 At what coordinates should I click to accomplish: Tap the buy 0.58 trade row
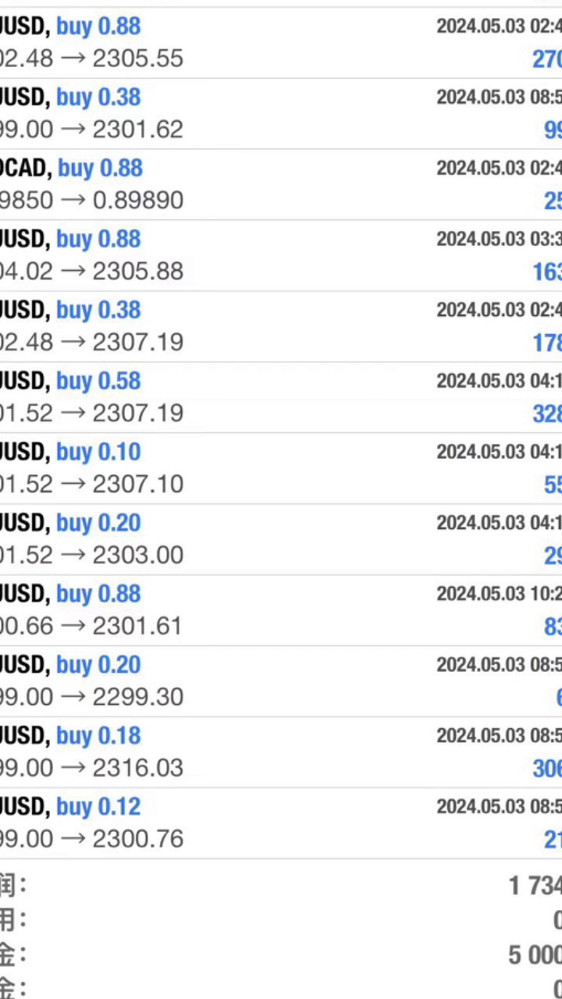[281, 398]
